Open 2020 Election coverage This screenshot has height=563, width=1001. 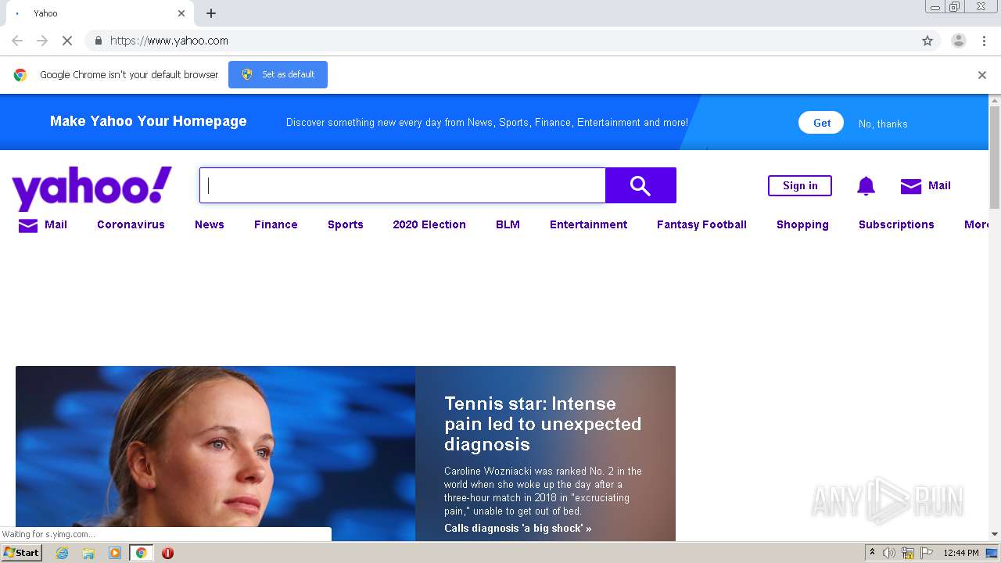coord(429,224)
